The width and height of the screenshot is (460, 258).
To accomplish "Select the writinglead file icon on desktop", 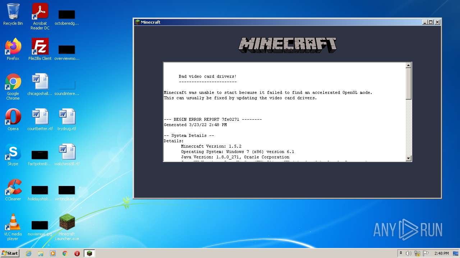I will [x=67, y=193].
